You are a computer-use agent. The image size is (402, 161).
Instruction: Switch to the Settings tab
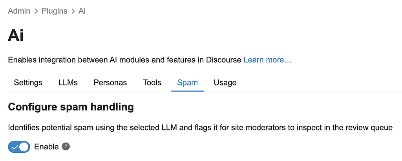[x=28, y=83]
